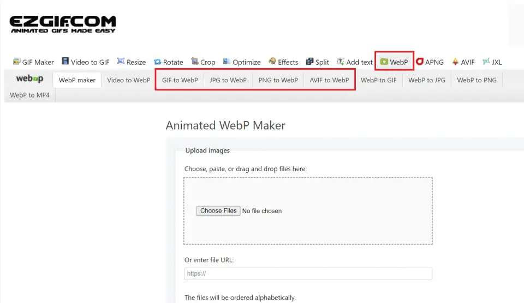Switch to JPG to WebP tab
The height and width of the screenshot is (303, 524).
click(x=228, y=80)
